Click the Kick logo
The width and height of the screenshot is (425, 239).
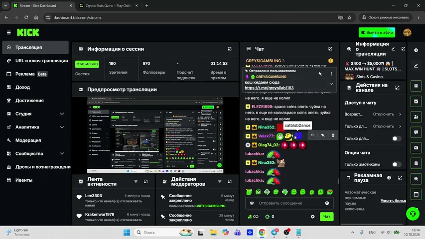pos(28,32)
